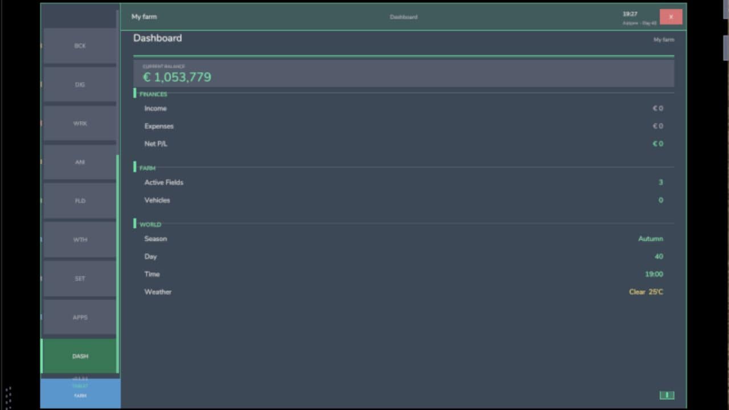
Task: Select the DASH tab in the sidebar
Action: point(80,356)
